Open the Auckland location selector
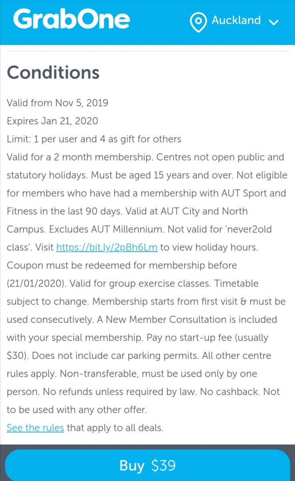The image size is (295, 481). pyautogui.click(x=236, y=20)
